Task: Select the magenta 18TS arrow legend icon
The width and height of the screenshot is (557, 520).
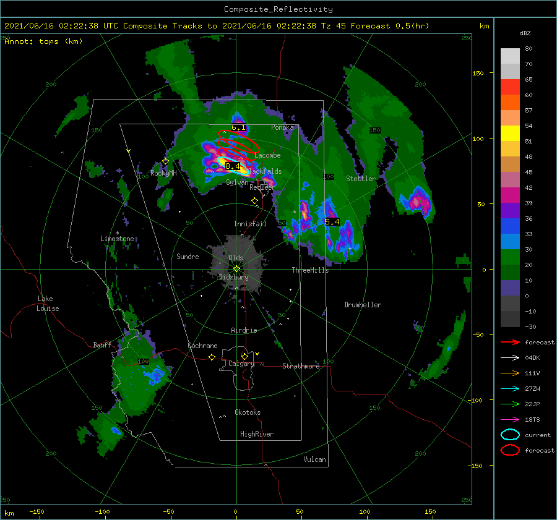Action: point(510,420)
